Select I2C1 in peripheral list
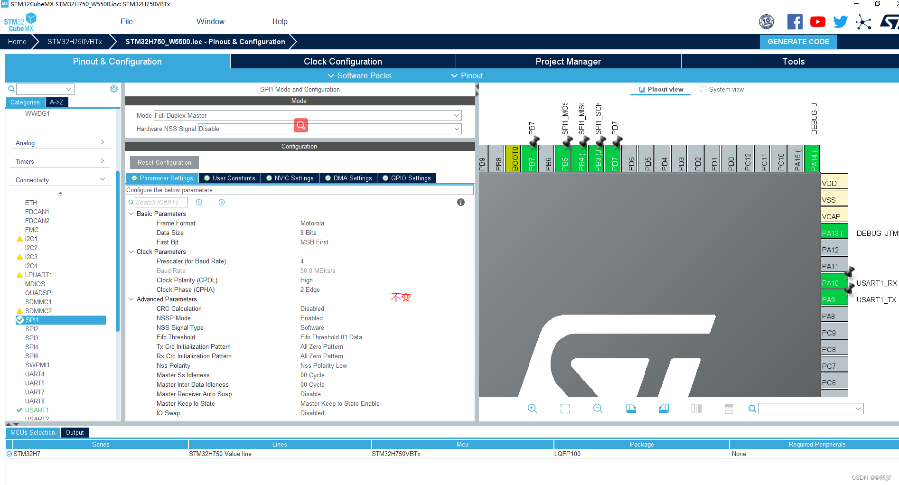The height and width of the screenshot is (485, 899). (31, 239)
